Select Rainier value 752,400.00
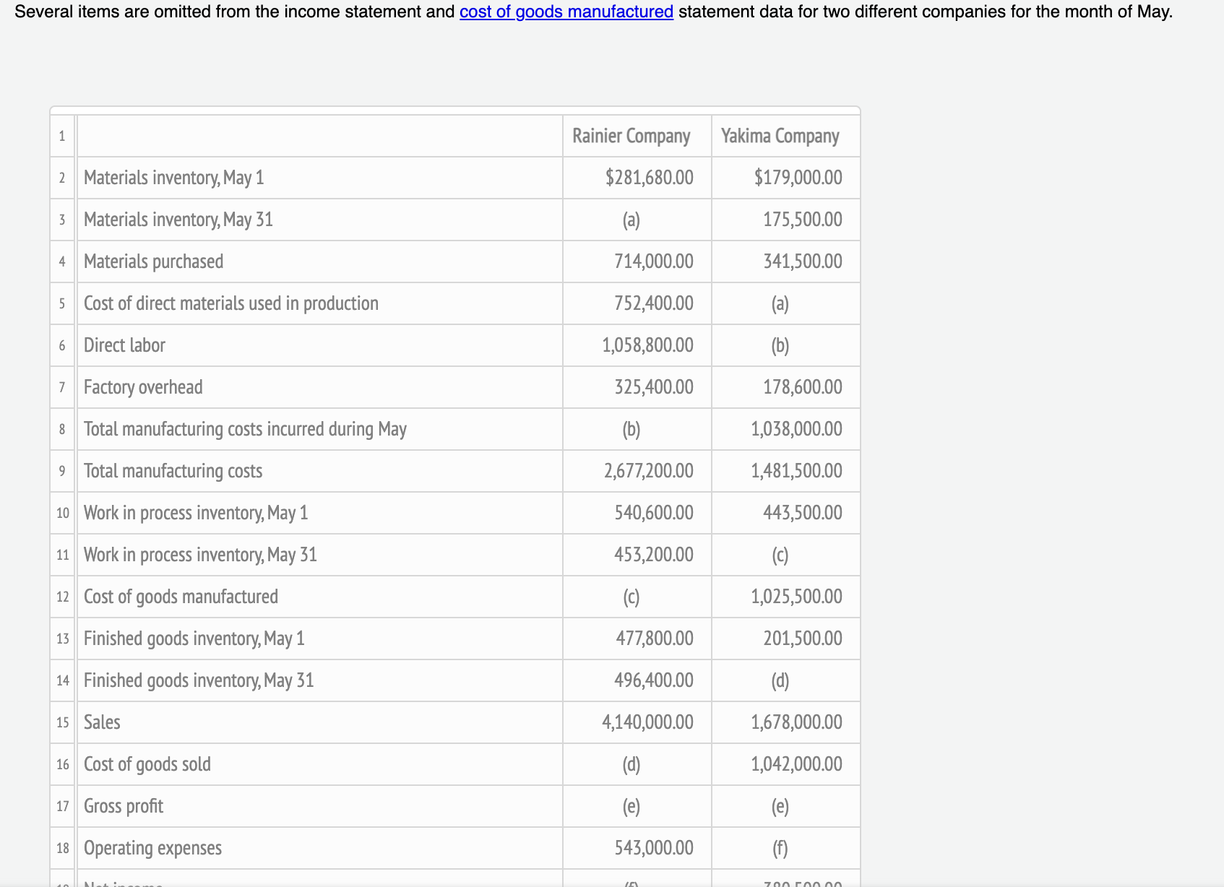The image size is (1224, 887). [654, 303]
